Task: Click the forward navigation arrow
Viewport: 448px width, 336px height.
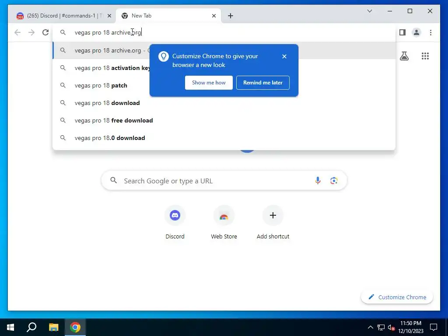Action: coord(31,32)
